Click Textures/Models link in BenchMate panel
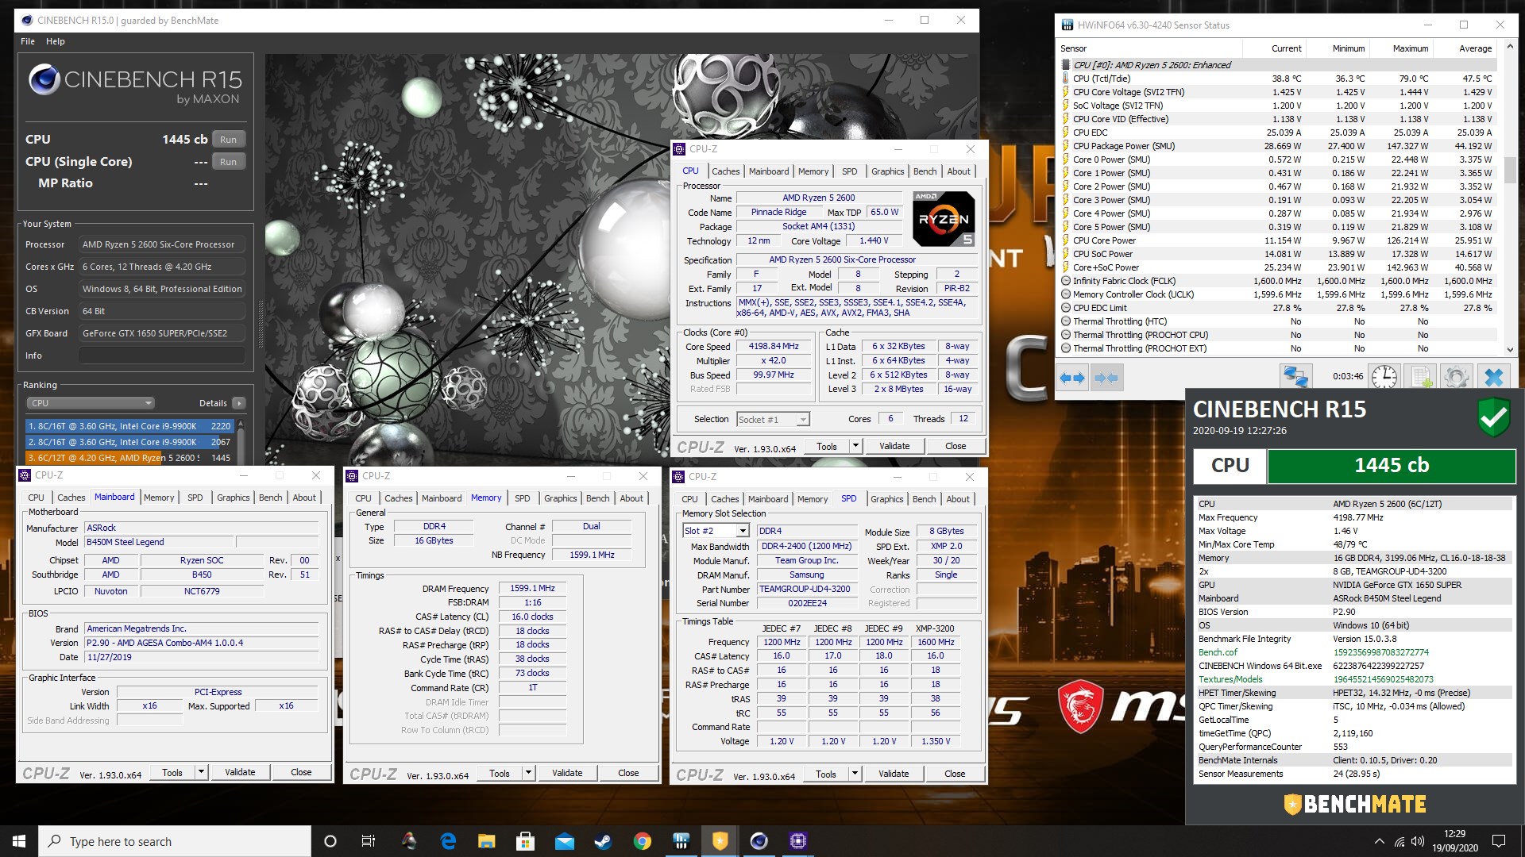This screenshot has height=857, width=1525. (x=1230, y=679)
